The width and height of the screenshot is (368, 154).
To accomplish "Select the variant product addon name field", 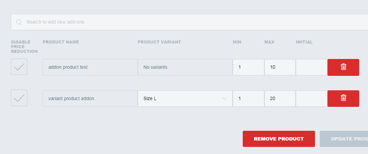I will [x=90, y=98].
